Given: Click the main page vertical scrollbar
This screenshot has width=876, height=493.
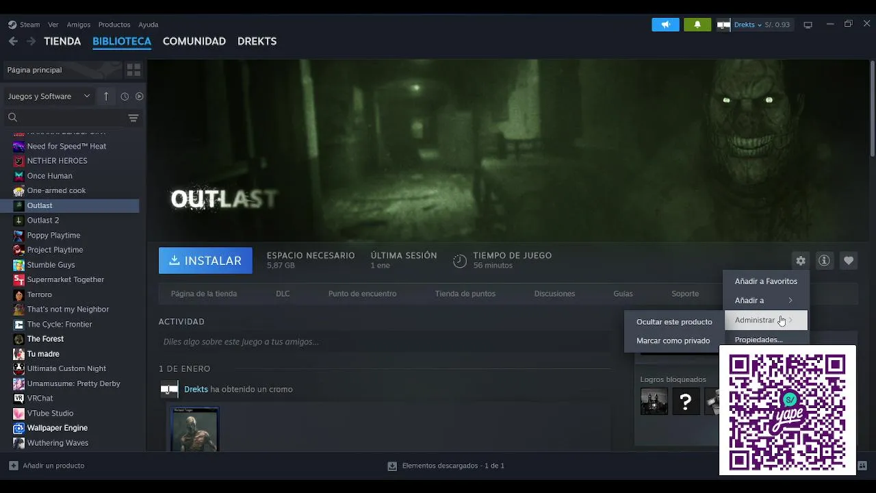Looking at the screenshot, I should [873, 108].
